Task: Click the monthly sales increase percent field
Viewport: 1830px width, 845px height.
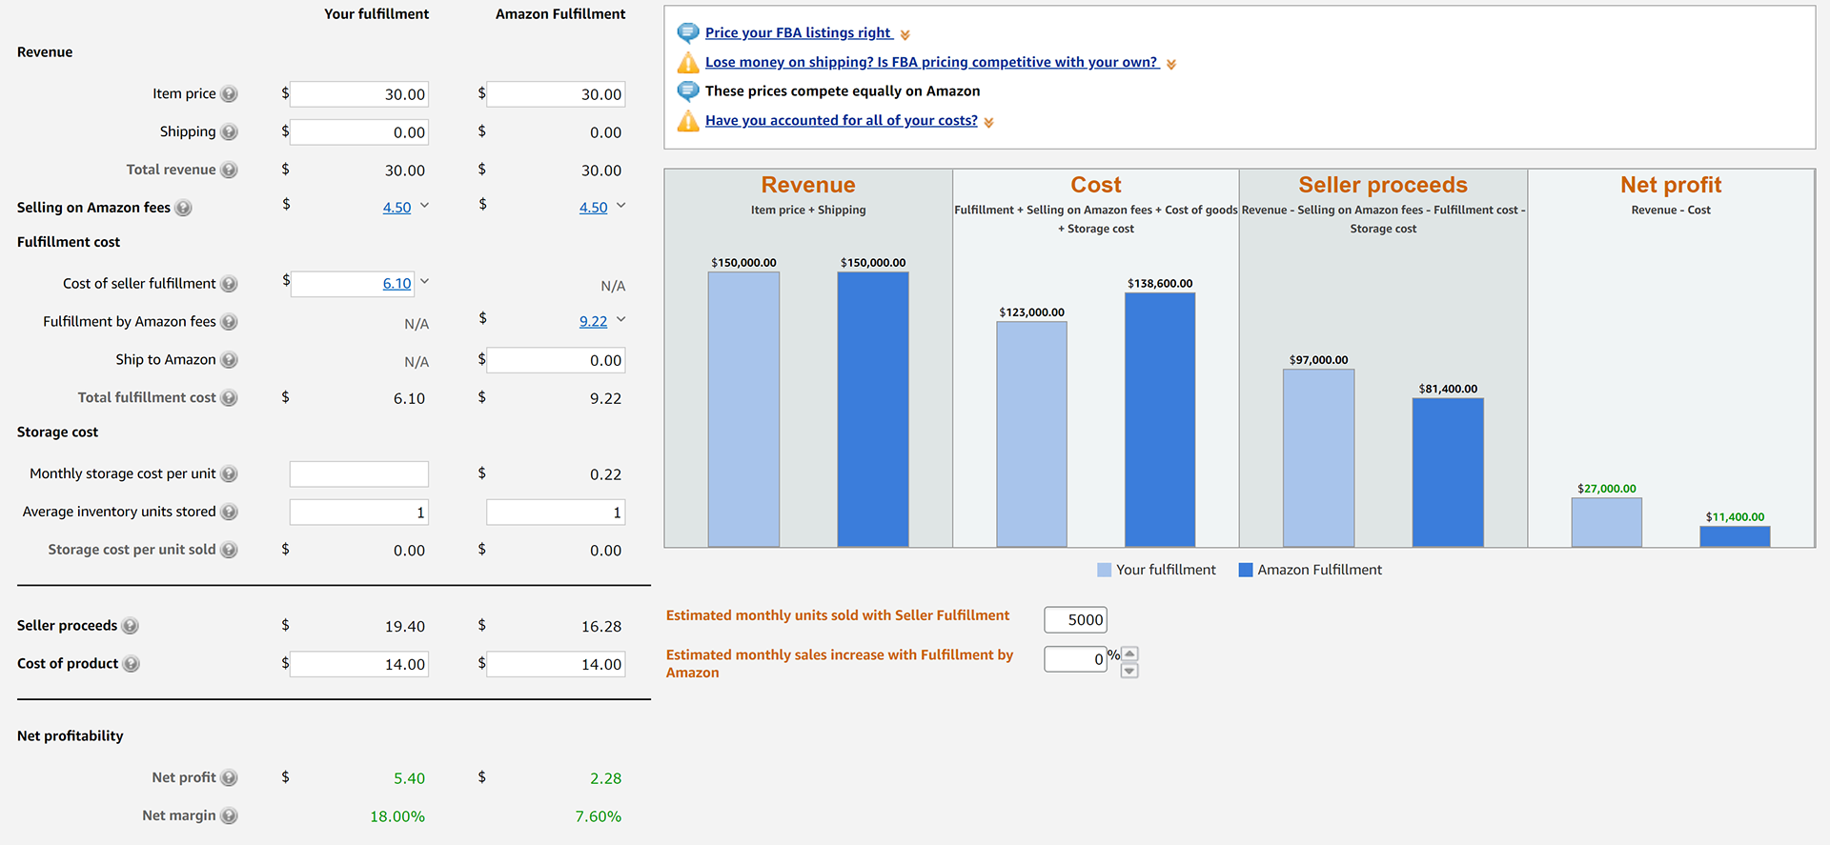Action: point(1076,659)
